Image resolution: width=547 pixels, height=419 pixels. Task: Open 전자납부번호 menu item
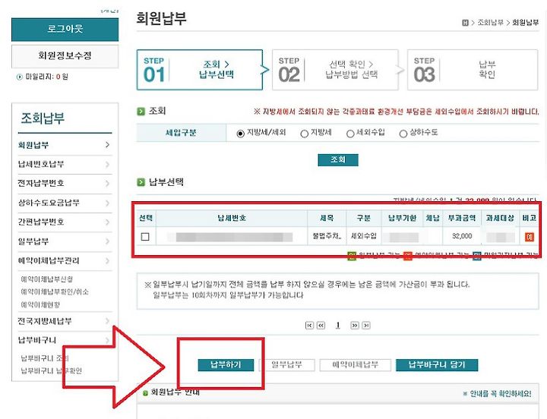pos(41,183)
